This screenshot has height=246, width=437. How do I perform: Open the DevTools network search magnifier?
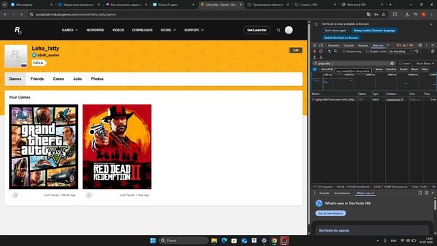(x=335, y=51)
